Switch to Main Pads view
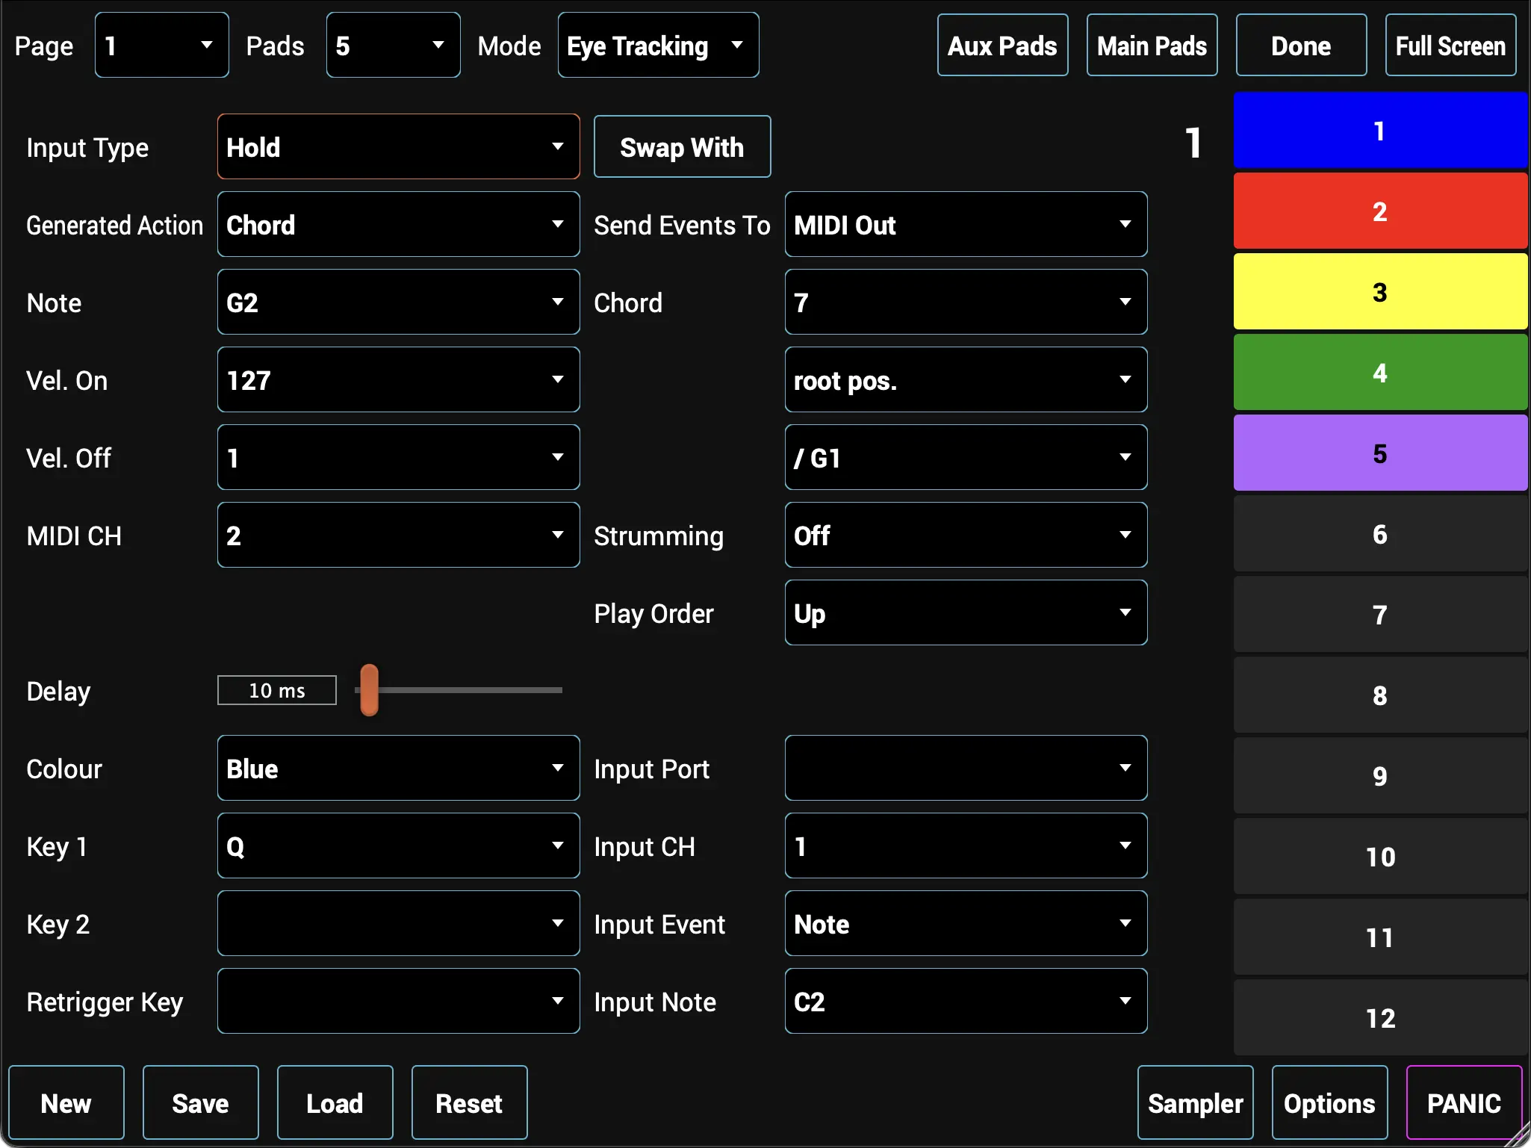Image resolution: width=1531 pixels, height=1148 pixels. point(1151,45)
